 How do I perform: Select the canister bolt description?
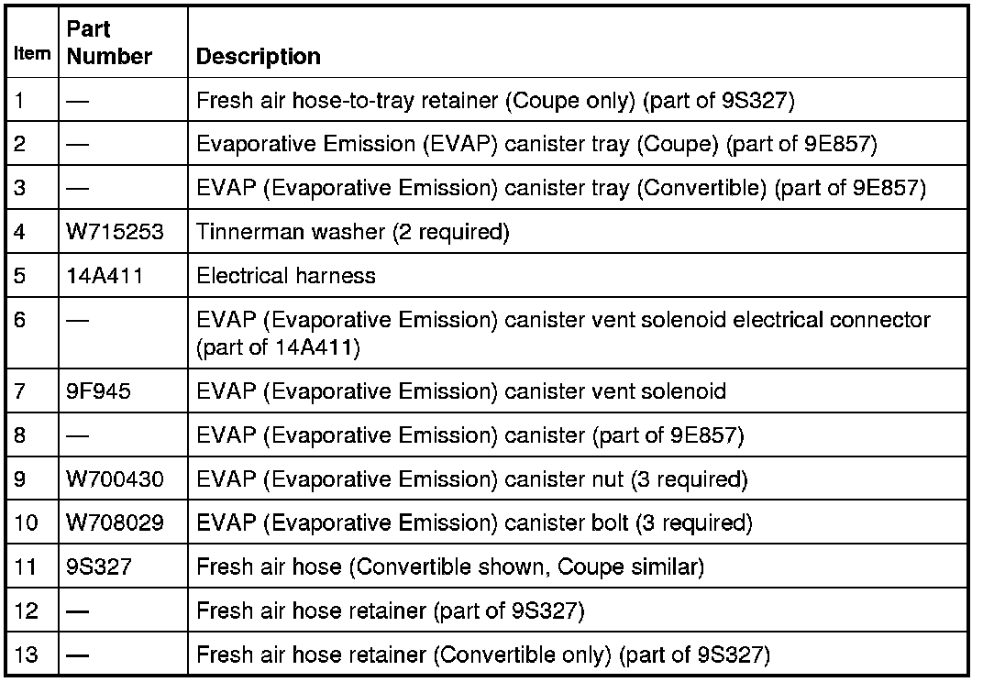click(x=474, y=523)
